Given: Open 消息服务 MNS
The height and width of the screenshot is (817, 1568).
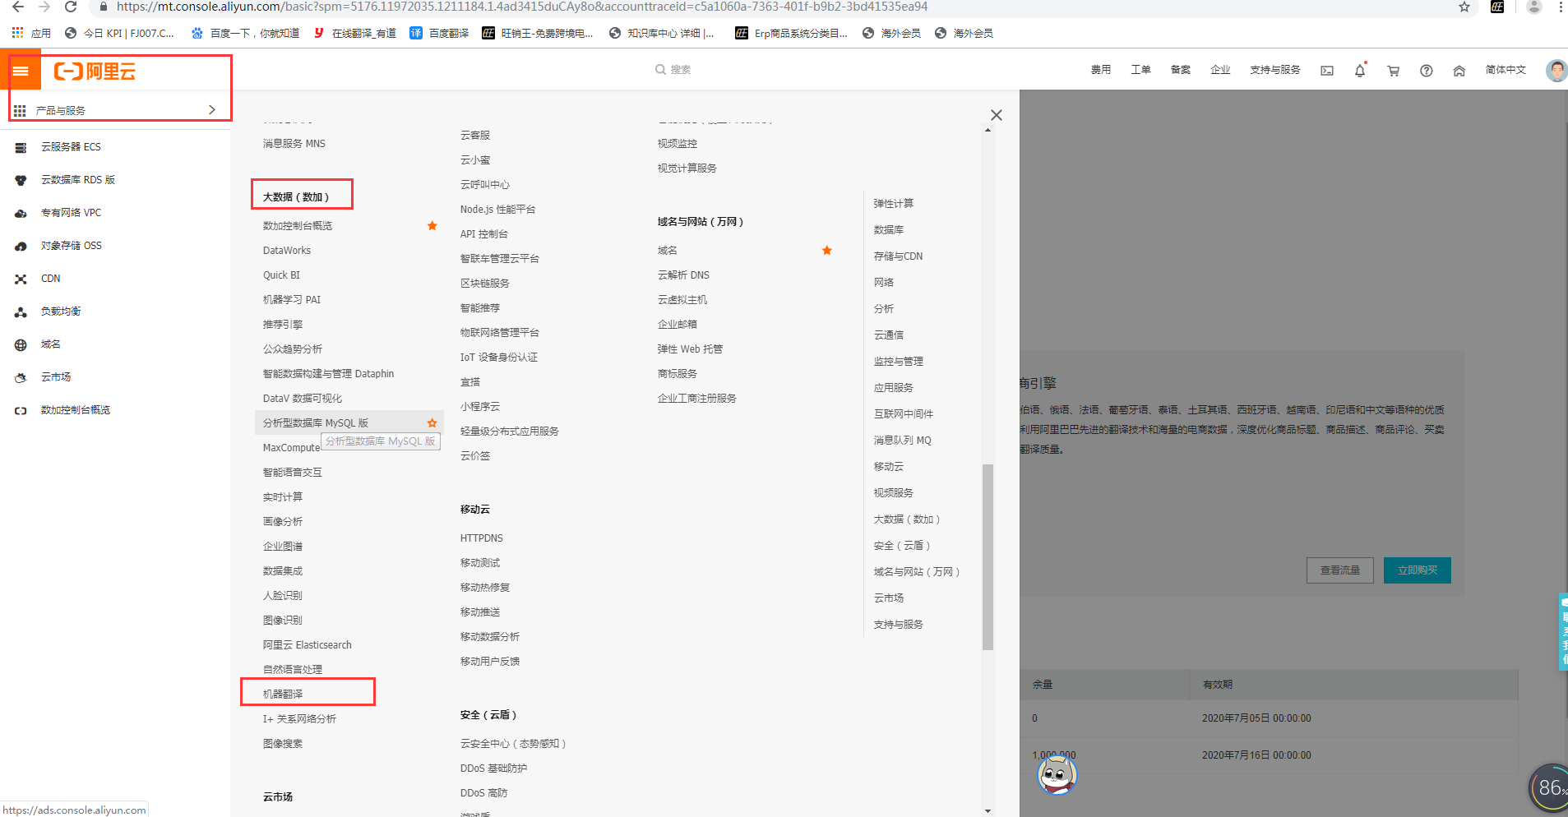Looking at the screenshot, I should (x=294, y=144).
